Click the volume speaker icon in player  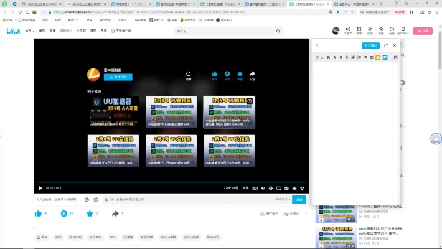click(263, 187)
